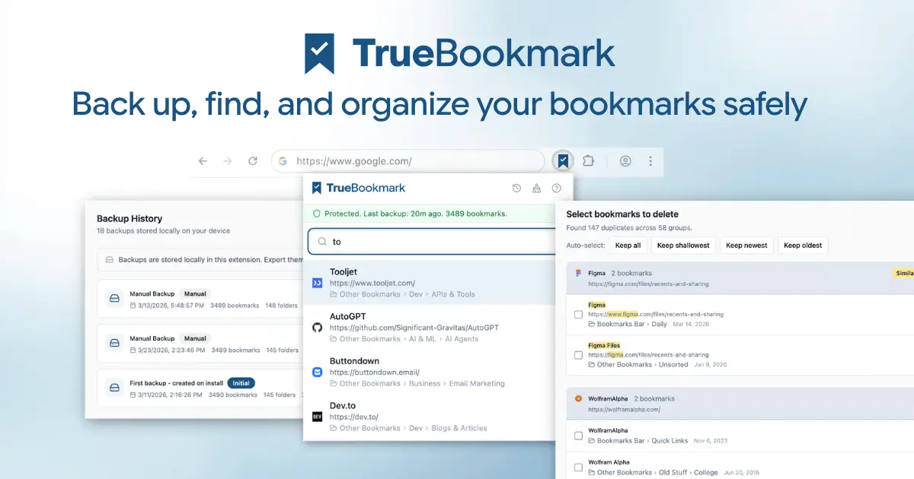
Task: Click the Keep oldest button
Action: (803, 245)
